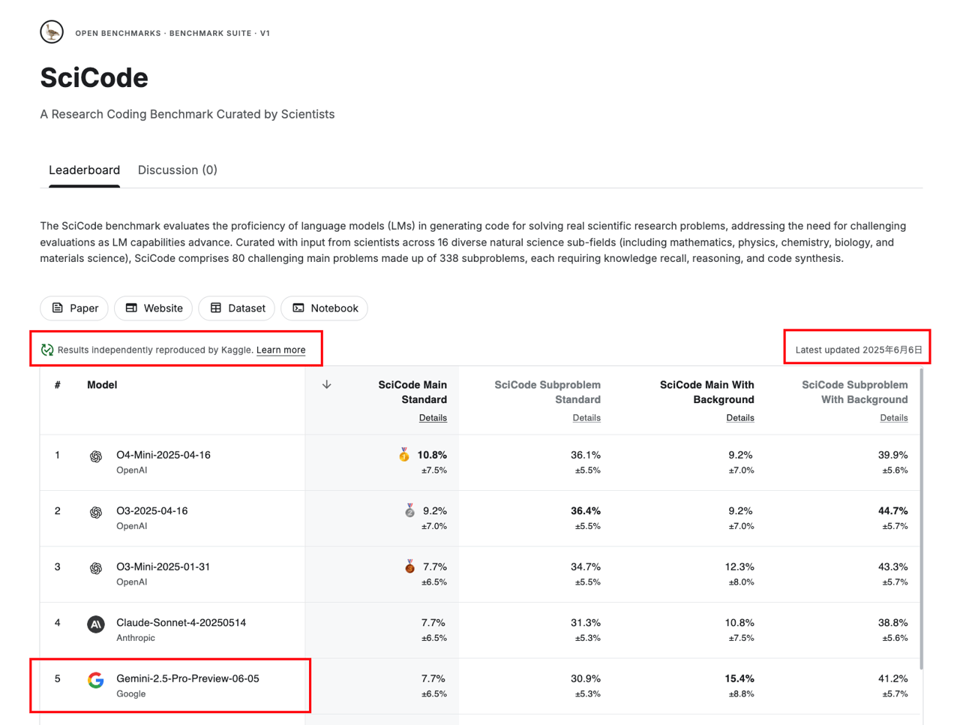Click the Website browser icon
Screen dimensions: 960x725
pyautogui.click(x=131, y=308)
